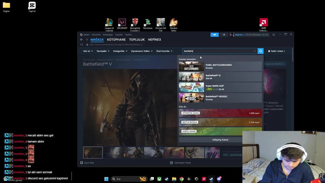
Task: Open the Engine folder on desktop
Action: (6, 7)
